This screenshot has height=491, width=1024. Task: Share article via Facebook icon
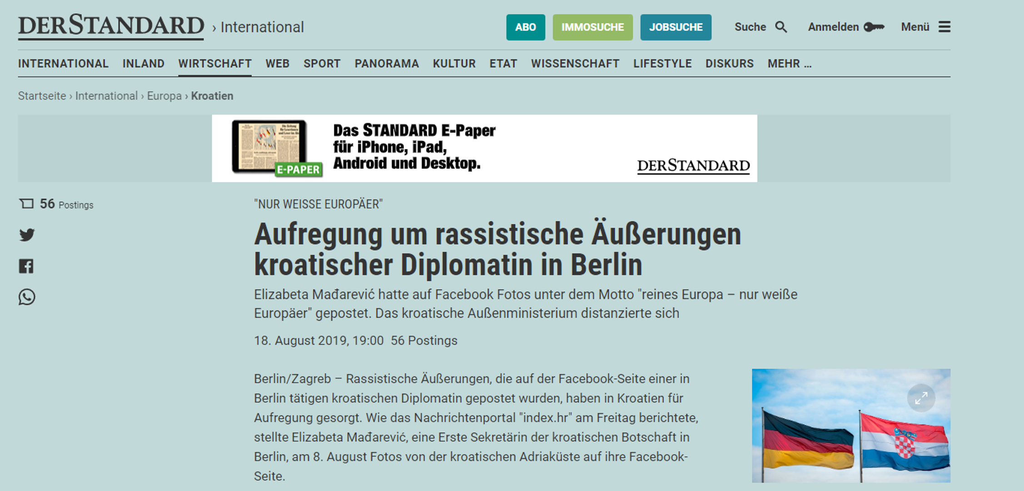26,266
